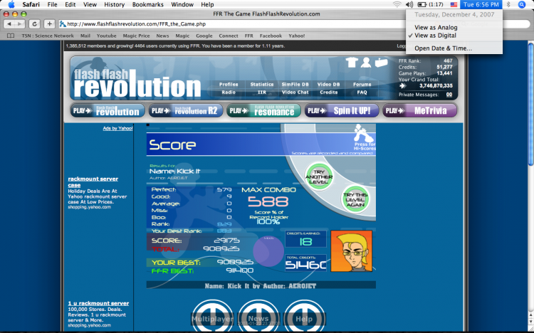The height and width of the screenshot is (333, 534).
Task: Open 1 u rackmount server ad link
Action: click(x=98, y=303)
